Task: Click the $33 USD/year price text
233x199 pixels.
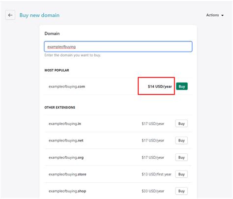Action: coord(153,191)
